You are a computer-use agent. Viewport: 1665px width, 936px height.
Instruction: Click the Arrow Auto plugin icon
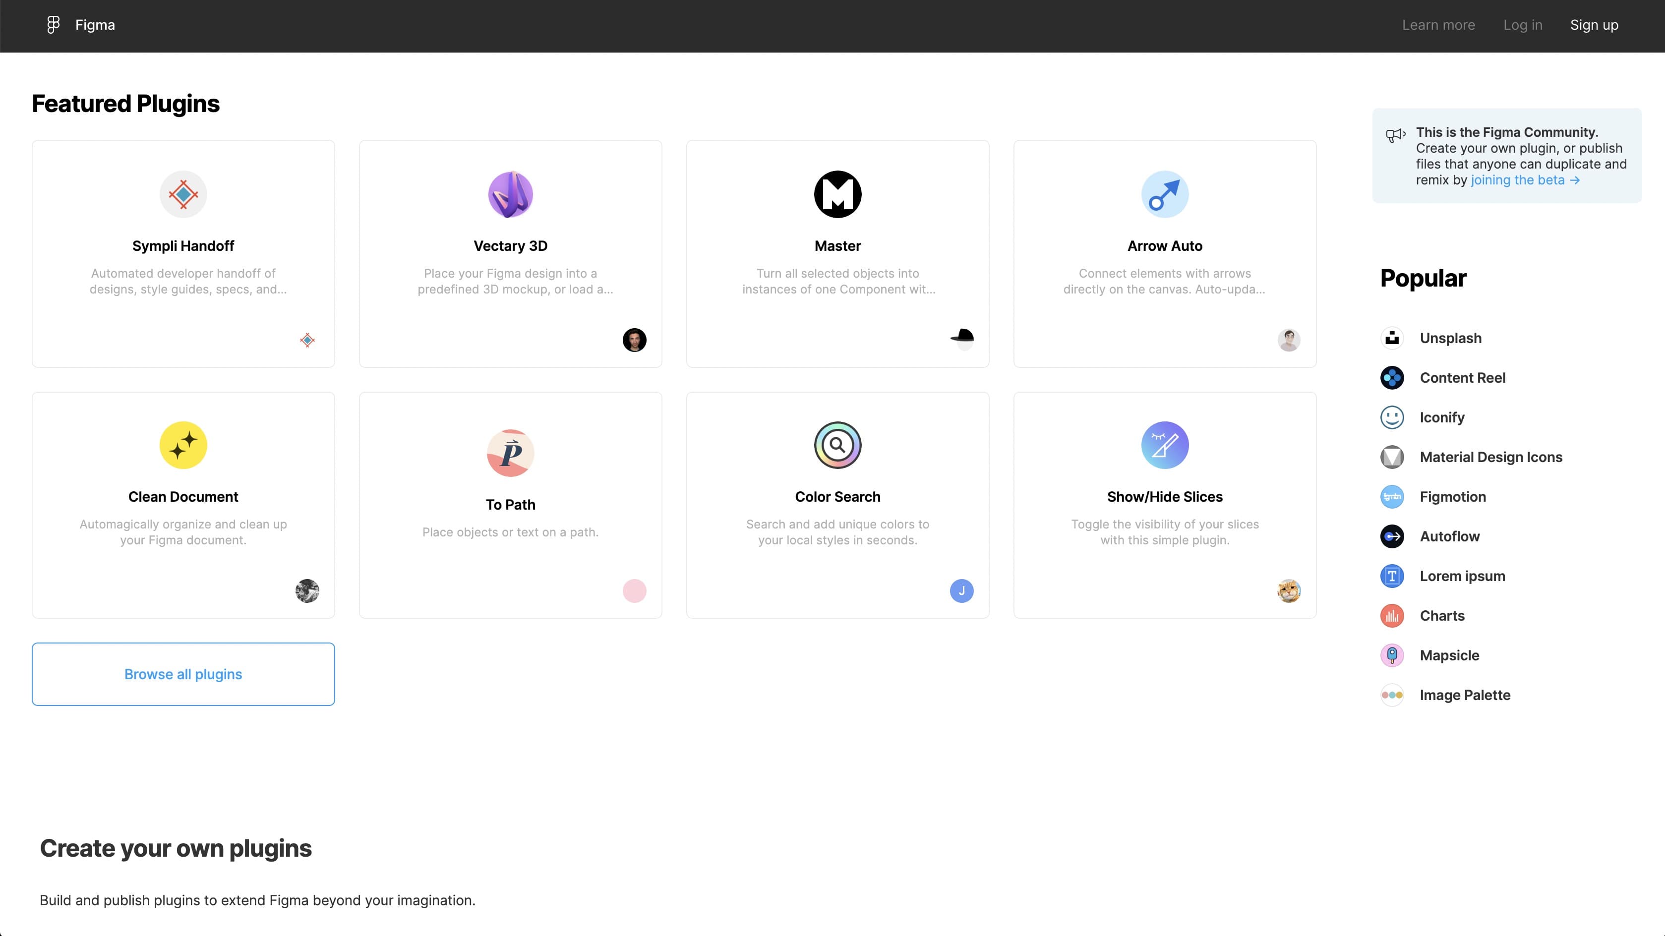1165,194
